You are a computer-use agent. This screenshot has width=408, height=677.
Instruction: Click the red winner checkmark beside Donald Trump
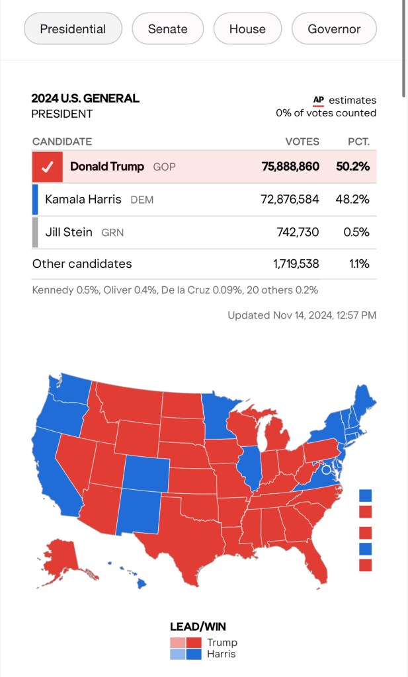pos(47,167)
